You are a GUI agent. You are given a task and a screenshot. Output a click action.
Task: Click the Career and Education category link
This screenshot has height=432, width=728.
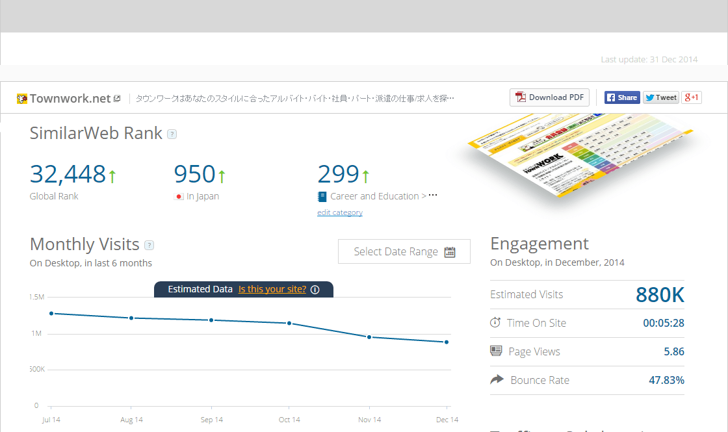pyautogui.click(x=374, y=196)
